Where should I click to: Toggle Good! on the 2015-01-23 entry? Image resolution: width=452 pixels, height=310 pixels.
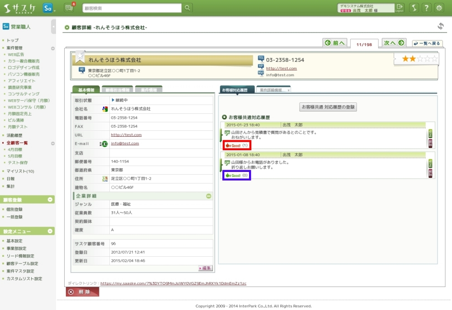pyautogui.click(x=236, y=145)
